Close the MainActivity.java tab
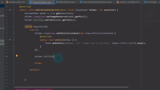This screenshot has width=160, height=90. point(77,2)
